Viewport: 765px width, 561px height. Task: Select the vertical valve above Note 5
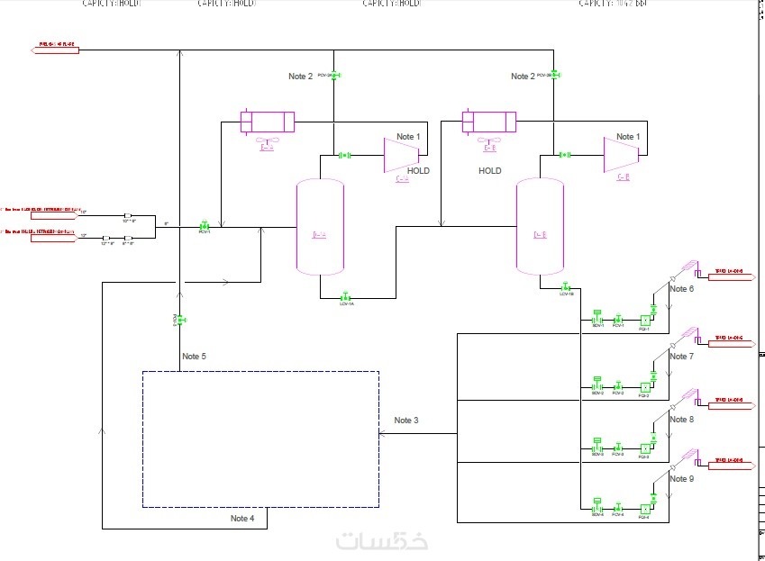point(180,320)
